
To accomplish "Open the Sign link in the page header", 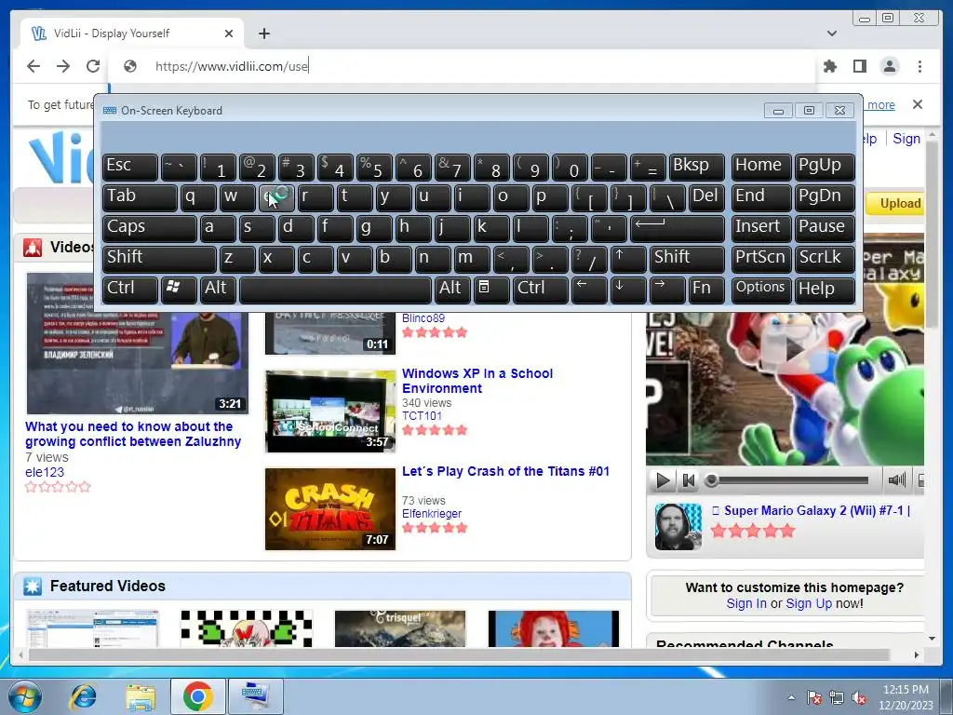I will click(x=906, y=139).
